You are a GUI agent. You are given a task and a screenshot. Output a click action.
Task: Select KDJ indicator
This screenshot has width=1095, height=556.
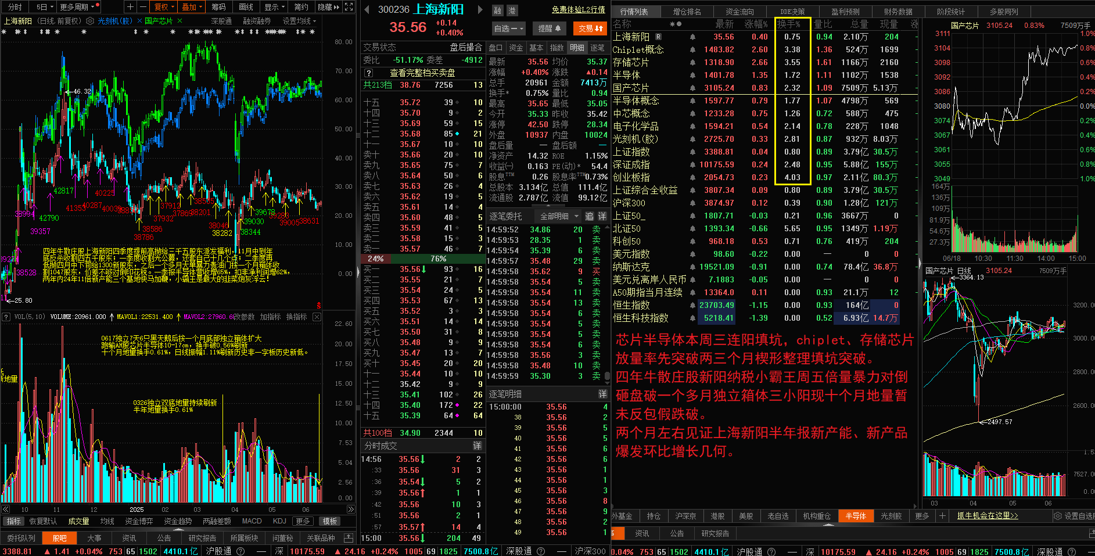coord(279,521)
